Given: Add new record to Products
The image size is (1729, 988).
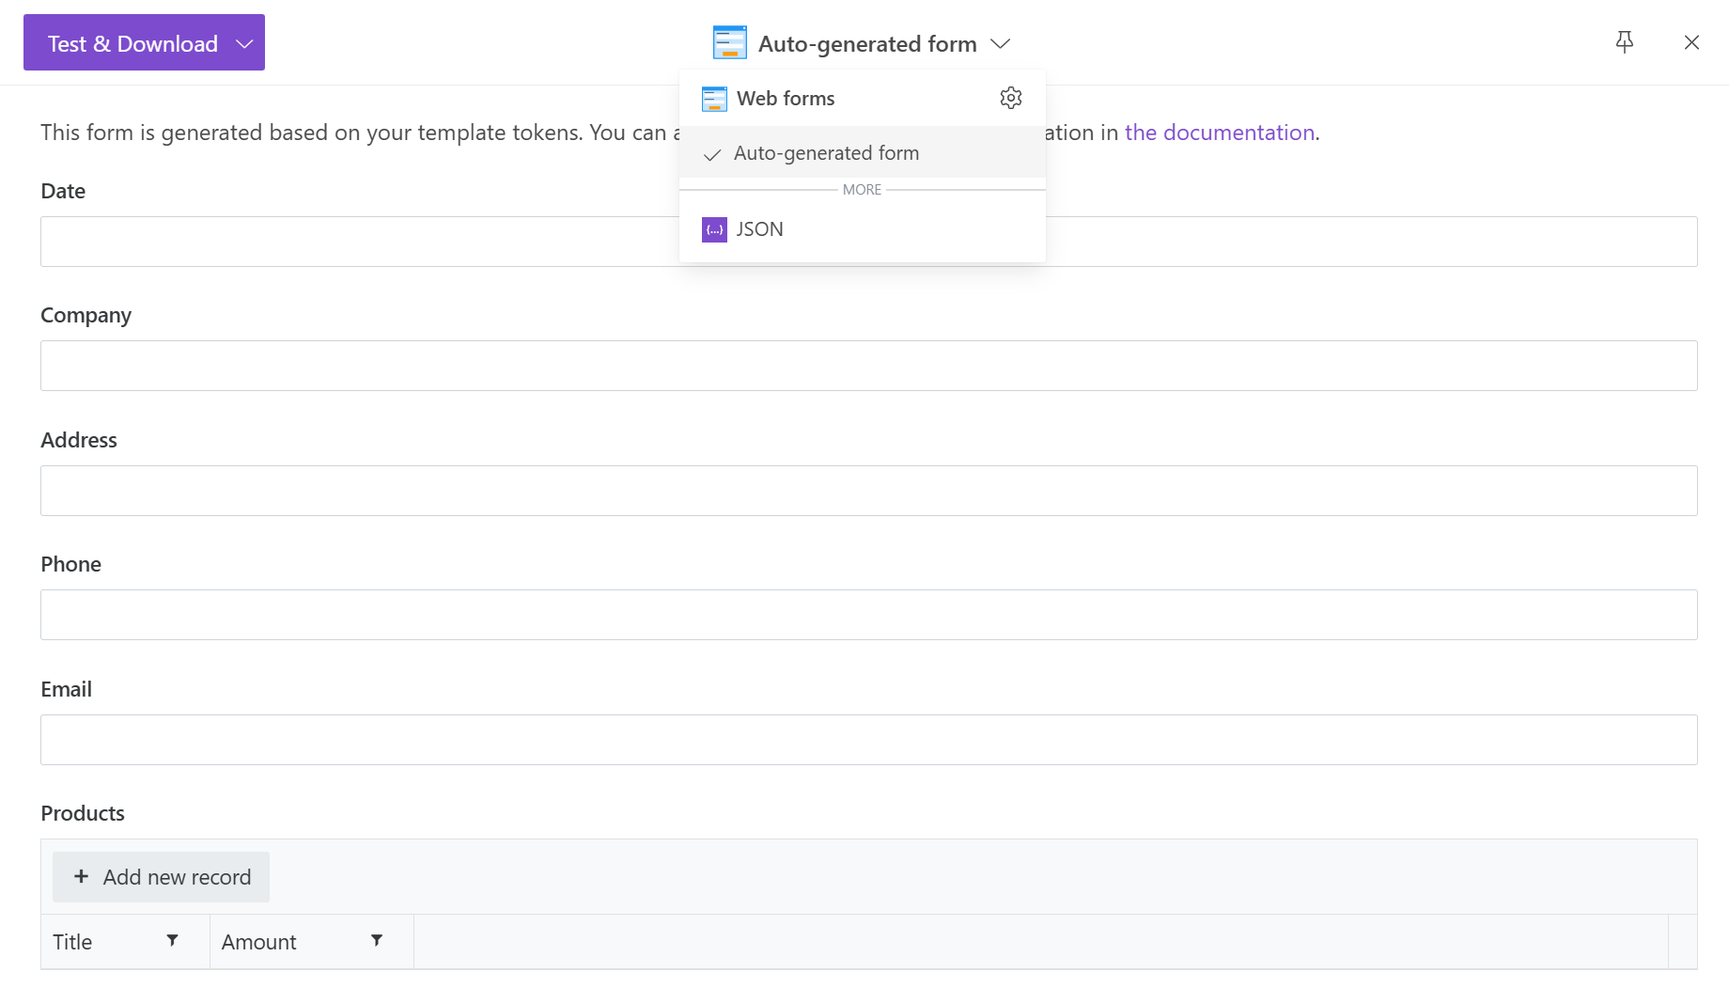Looking at the screenshot, I should point(161,877).
